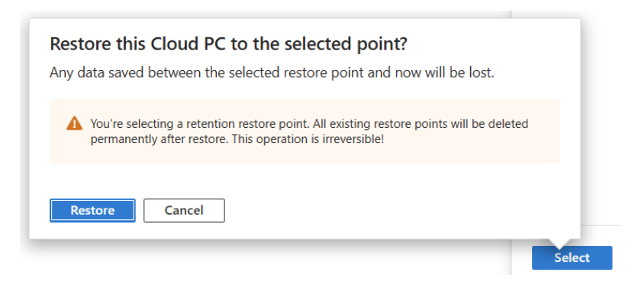Click the orange warning triangle icon
This screenshot has height=290, width=635.
[x=74, y=123]
